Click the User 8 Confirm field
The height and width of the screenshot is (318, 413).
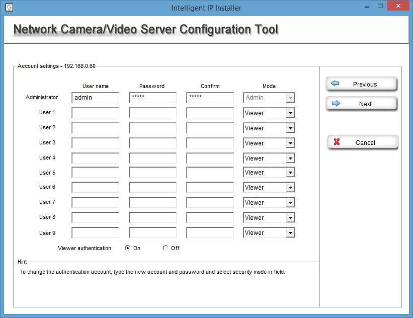pos(210,218)
